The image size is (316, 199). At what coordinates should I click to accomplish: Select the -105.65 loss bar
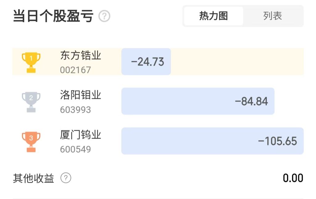[x=212, y=141]
